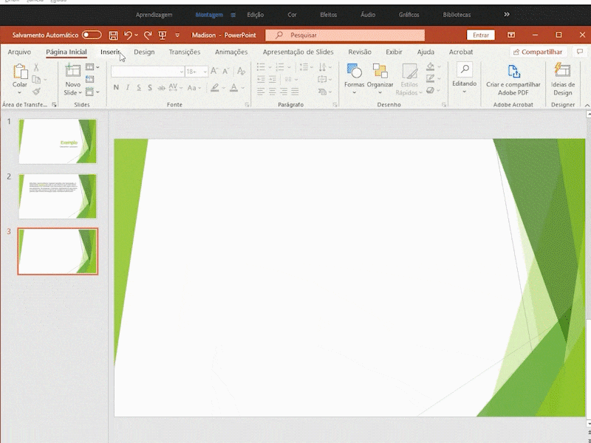Start presentation from beginning icon
The image size is (591, 443).
point(163,35)
